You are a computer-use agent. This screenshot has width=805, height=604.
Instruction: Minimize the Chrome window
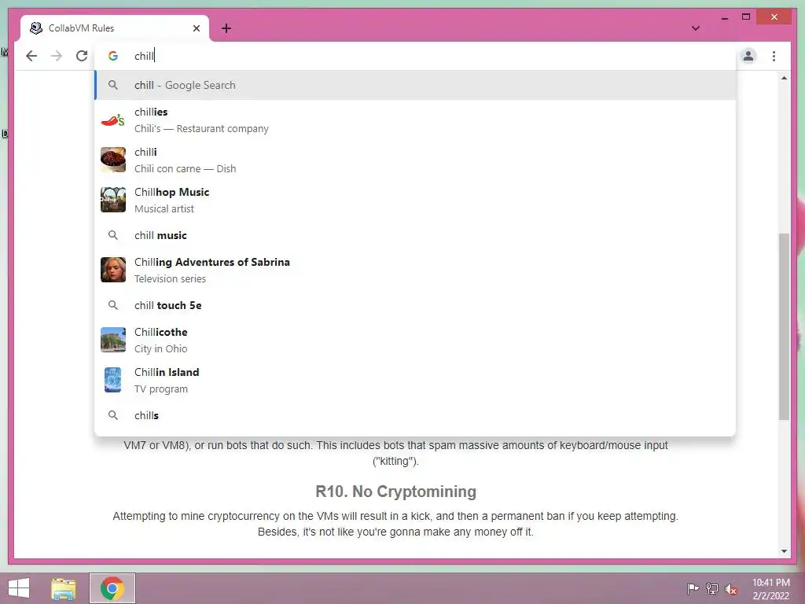pyautogui.click(x=724, y=17)
